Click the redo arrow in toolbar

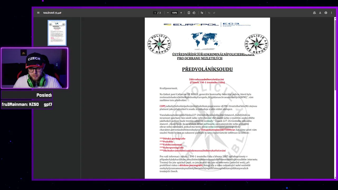214,13
